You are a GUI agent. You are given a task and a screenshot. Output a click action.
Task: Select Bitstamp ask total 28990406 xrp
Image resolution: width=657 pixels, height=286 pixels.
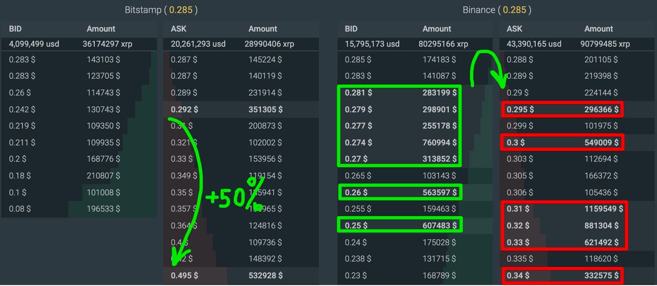(x=269, y=44)
